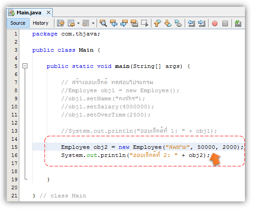Open dropdown arrow next to Forward icon
Viewport: 253px width, 210px height.
point(93,23)
